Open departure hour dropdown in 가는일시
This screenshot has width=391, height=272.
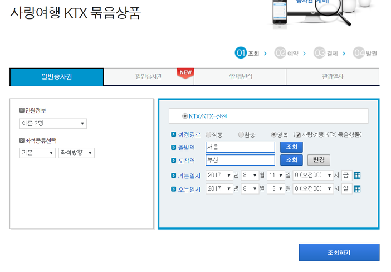313,176
